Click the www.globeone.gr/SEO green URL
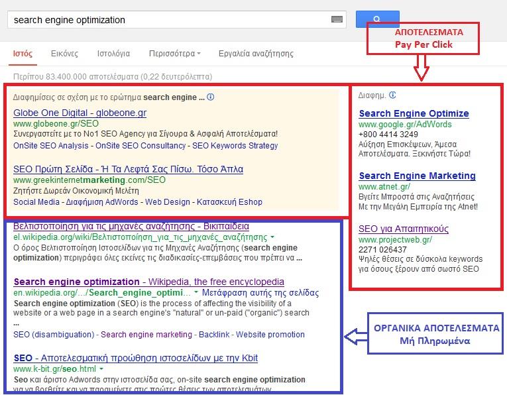The height and width of the screenshot is (395, 507). (x=56, y=124)
